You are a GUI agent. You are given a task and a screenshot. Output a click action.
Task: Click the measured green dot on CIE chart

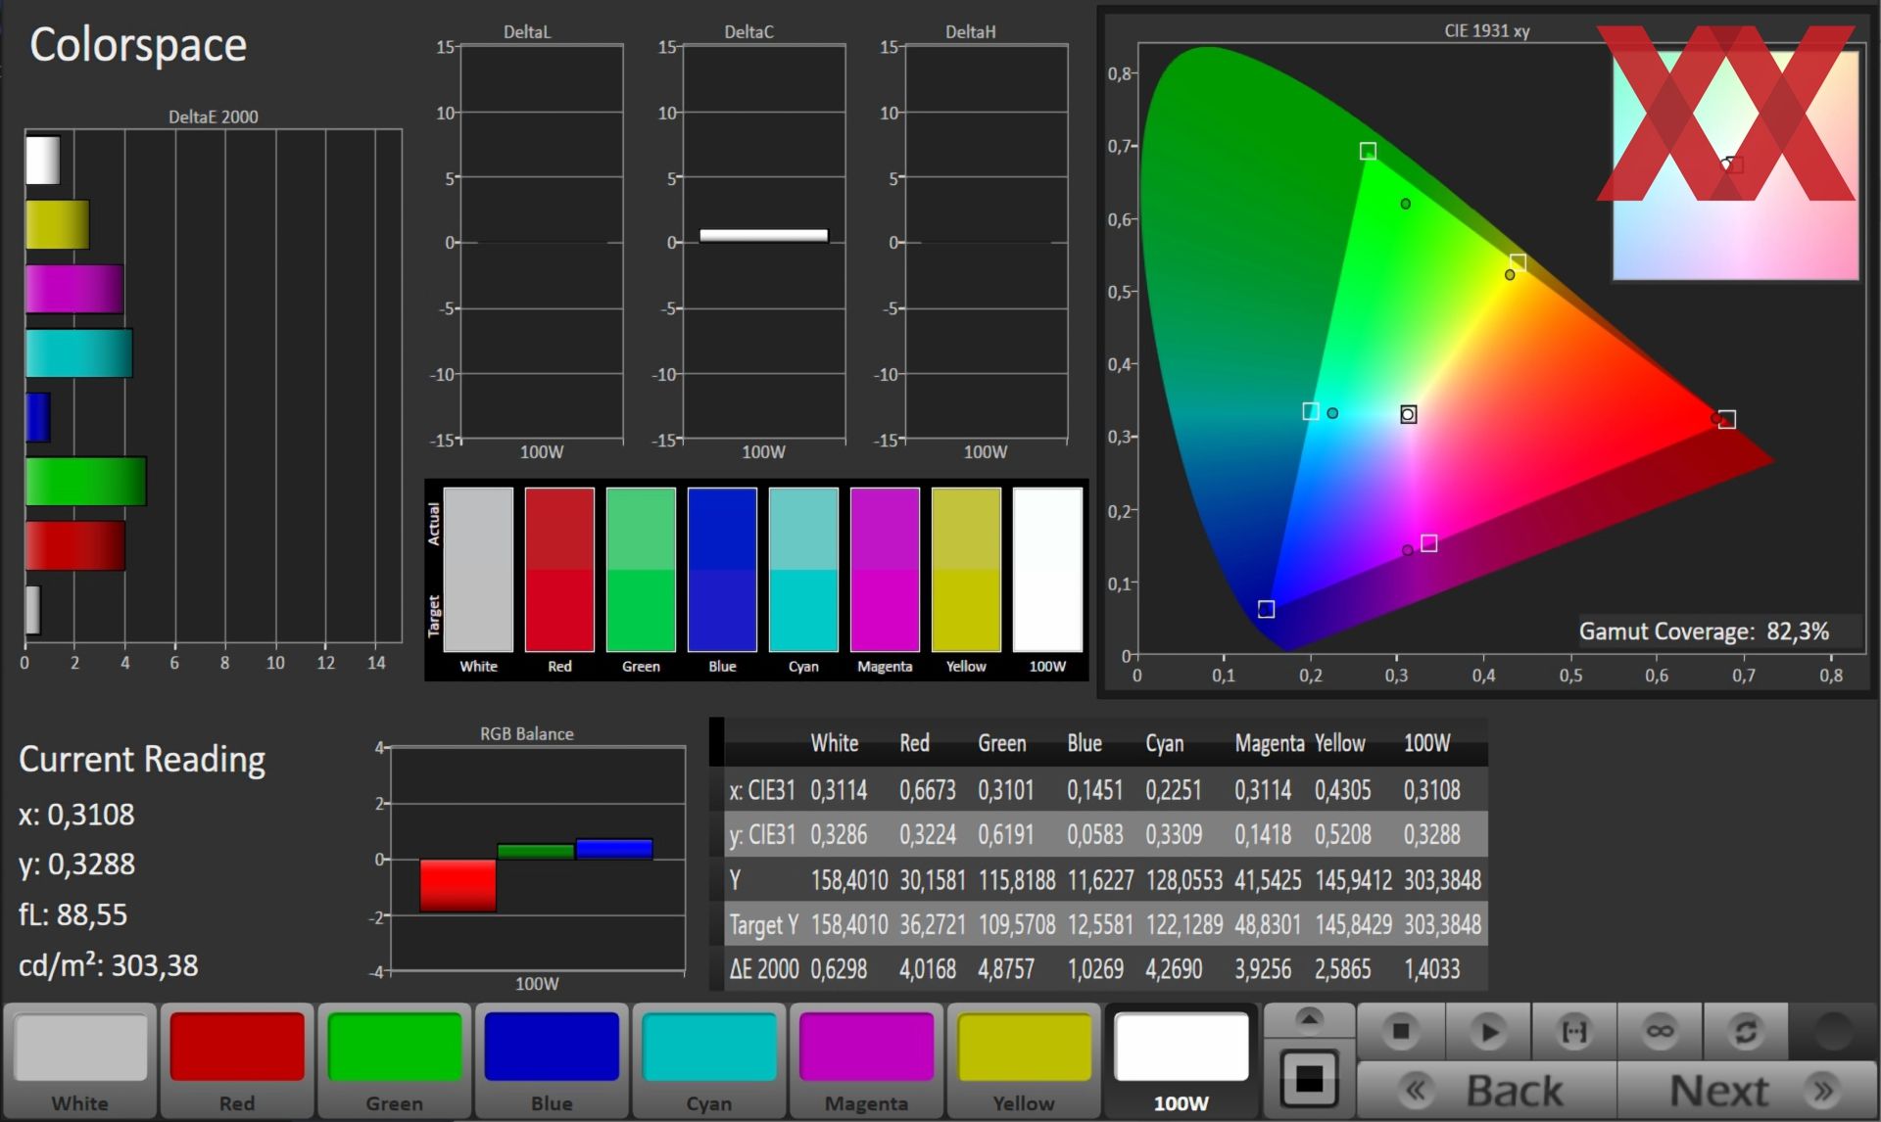[x=1406, y=204]
